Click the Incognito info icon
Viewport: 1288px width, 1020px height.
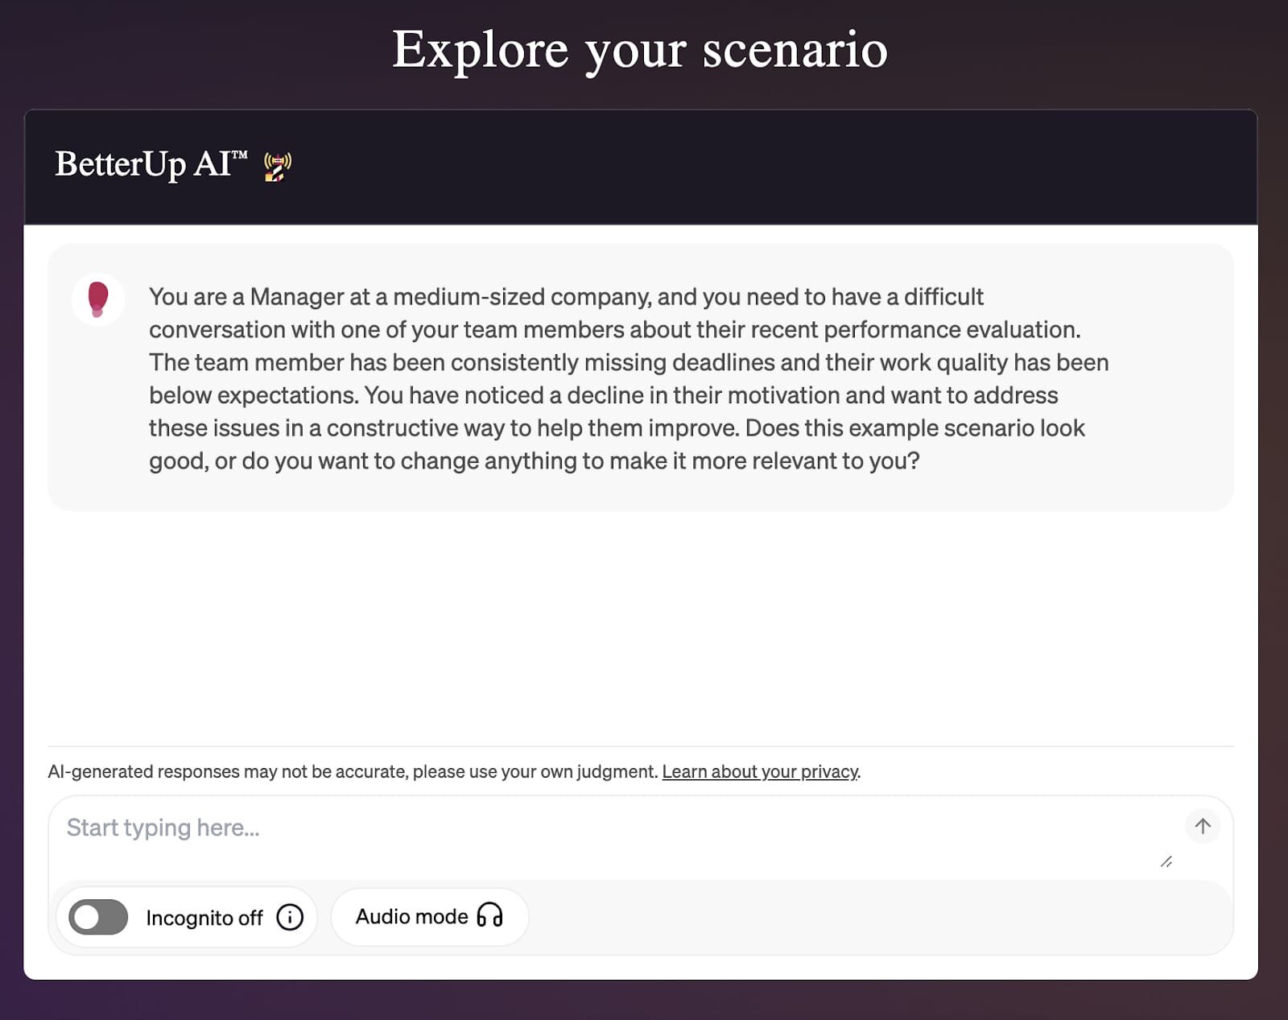click(290, 917)
